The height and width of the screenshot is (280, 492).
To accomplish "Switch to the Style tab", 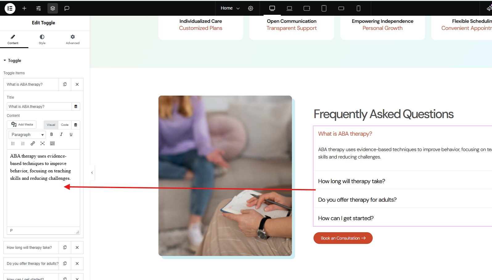I will click(x=42, y=39).
